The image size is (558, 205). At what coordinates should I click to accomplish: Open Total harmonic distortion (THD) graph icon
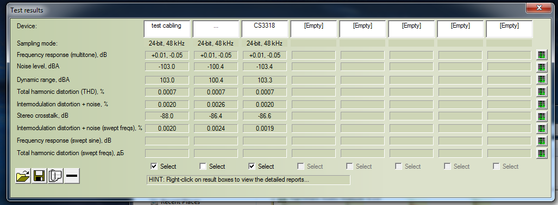(x=541, y=92)
